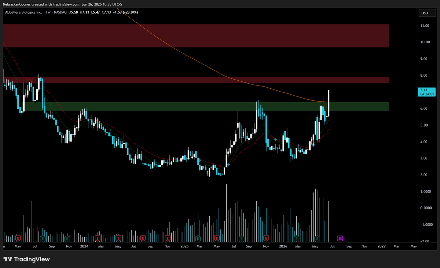Click the 2026 time axis label

[282, 247]
